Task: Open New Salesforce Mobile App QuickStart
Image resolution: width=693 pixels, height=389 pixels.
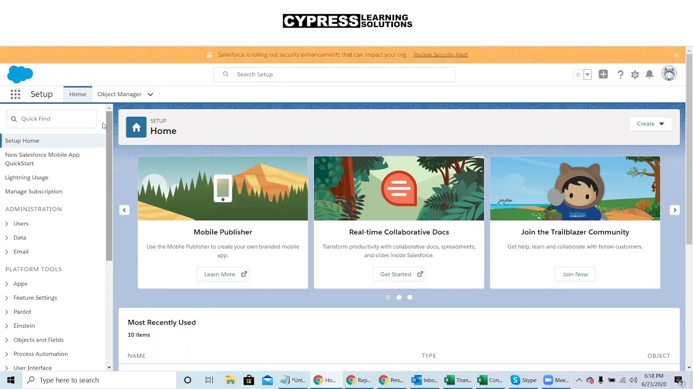Action: point(42,159)
